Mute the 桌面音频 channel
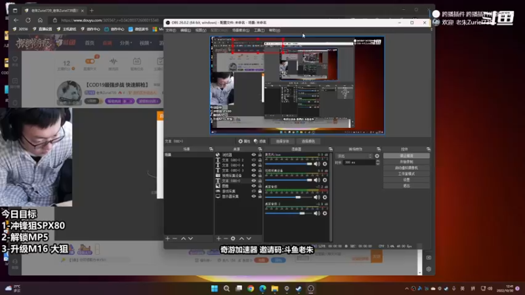525x295 pixels. pos(316,197)
